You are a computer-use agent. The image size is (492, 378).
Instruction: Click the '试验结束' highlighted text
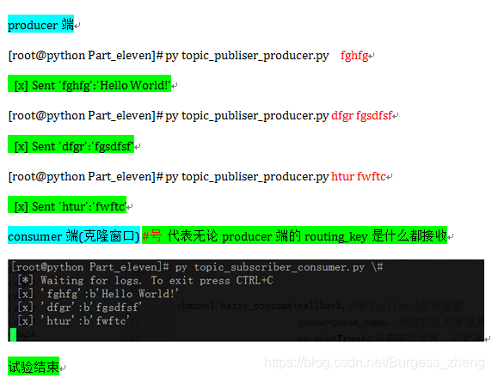[34, 366]
